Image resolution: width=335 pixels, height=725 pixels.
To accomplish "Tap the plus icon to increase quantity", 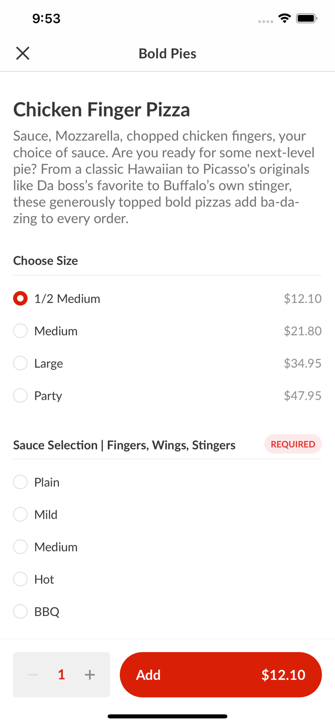I will 90,675.
